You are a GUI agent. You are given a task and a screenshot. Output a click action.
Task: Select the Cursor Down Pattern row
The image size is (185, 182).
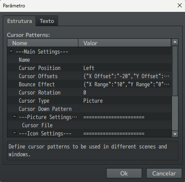click(89, 109)
